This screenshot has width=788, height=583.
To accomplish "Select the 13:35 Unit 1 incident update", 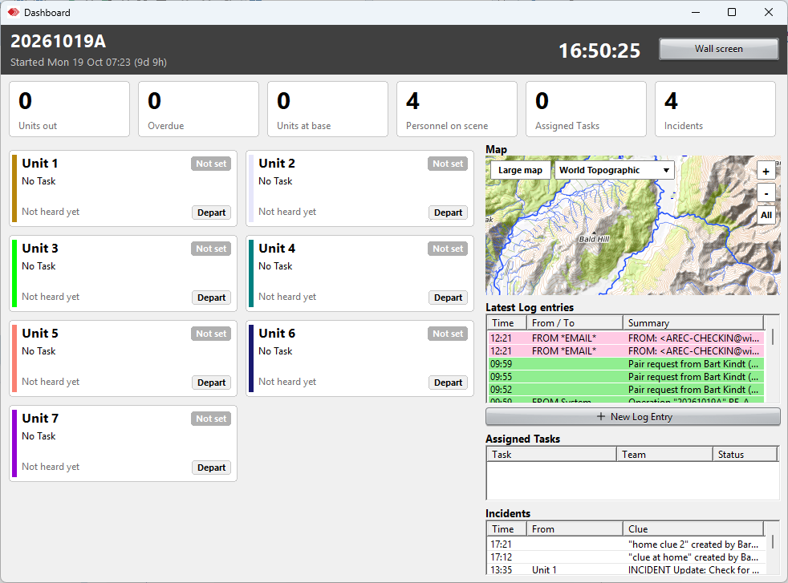I will coord(626,570).
